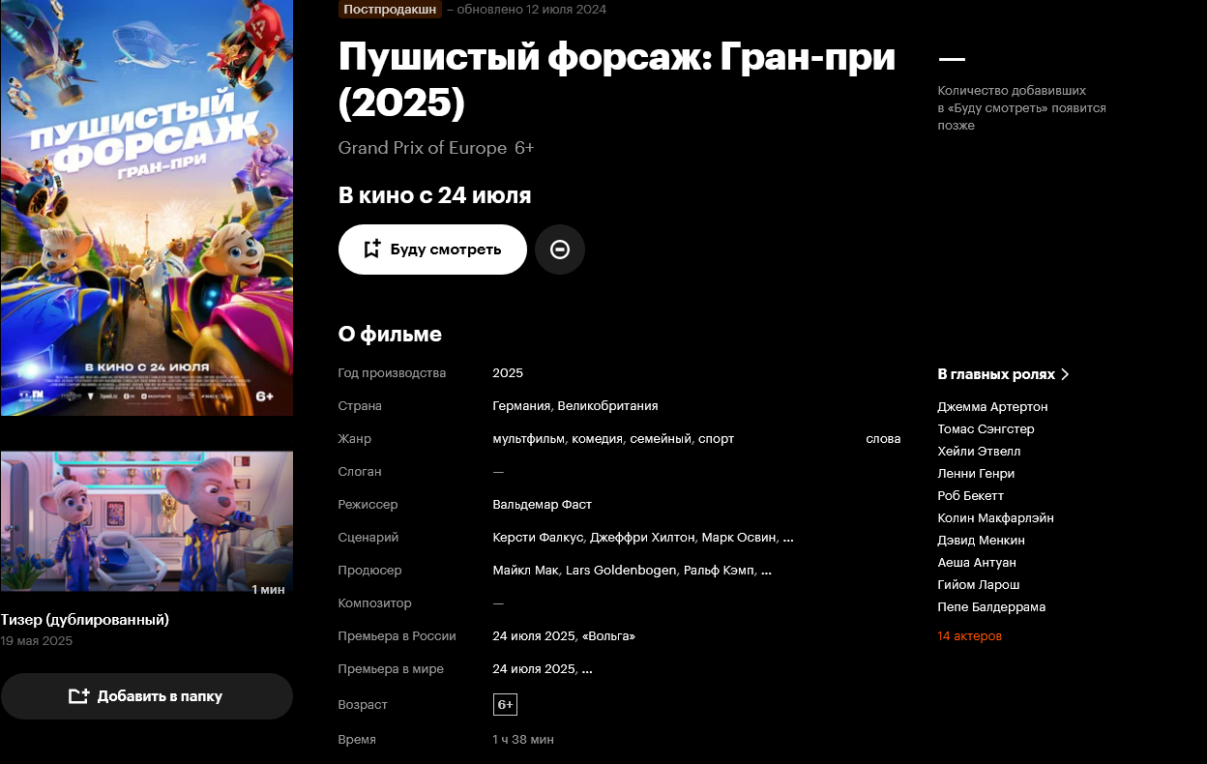
Task: Click the year 2025 production link
Action: pyautogui.click(x=508, y=373)
